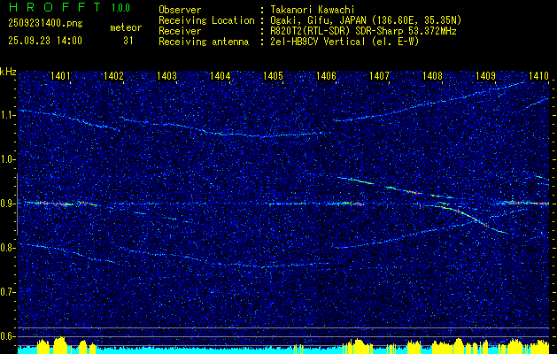Click the date stamp 25.09.23 14:00
Viewport: 557px width, 354px height.
(45, 41)
